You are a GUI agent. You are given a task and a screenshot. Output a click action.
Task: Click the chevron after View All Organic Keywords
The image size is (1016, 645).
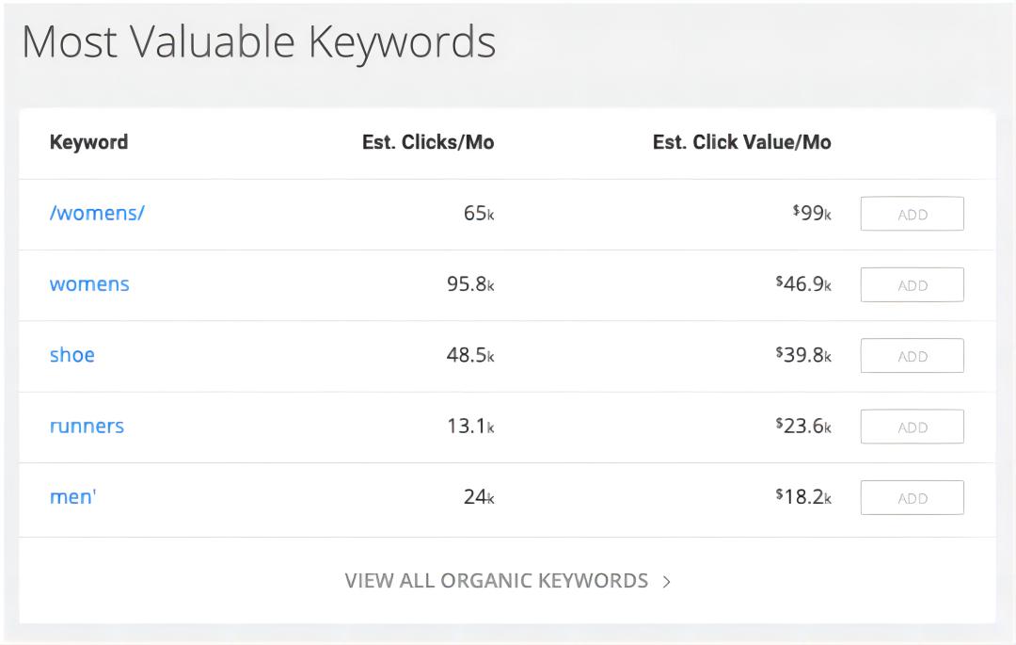click(x=666, y=582)
